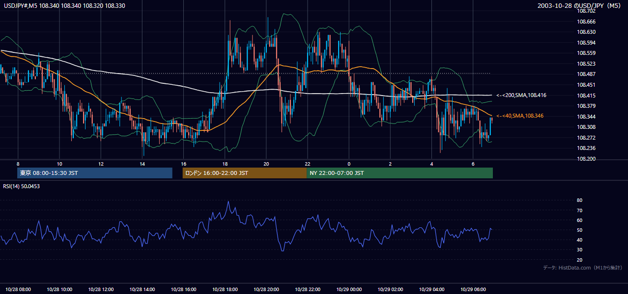Screen dimensions: 628x294
Task: Click price axis value 108.487
Action: coord(586,74)
